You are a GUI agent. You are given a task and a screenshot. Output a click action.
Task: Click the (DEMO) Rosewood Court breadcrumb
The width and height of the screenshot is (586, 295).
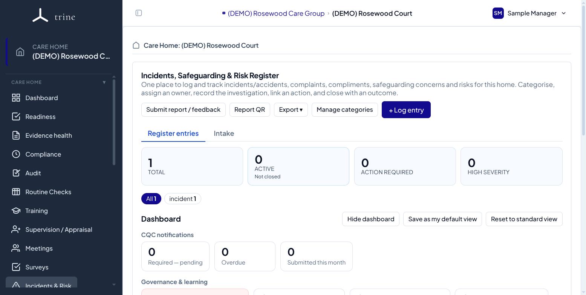(x=372, y=13)
